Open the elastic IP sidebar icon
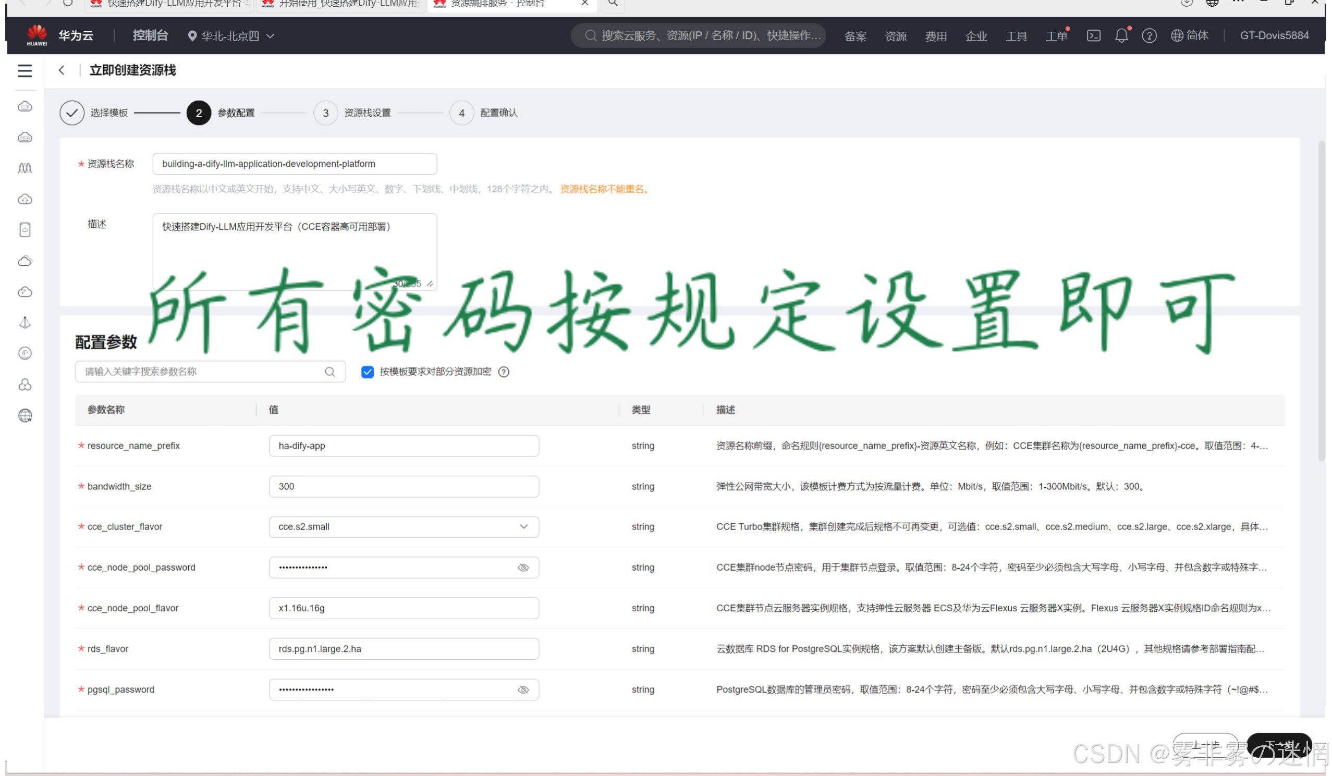The height and width of the screenshot is (776, 1332). click(x=25, y=353)
